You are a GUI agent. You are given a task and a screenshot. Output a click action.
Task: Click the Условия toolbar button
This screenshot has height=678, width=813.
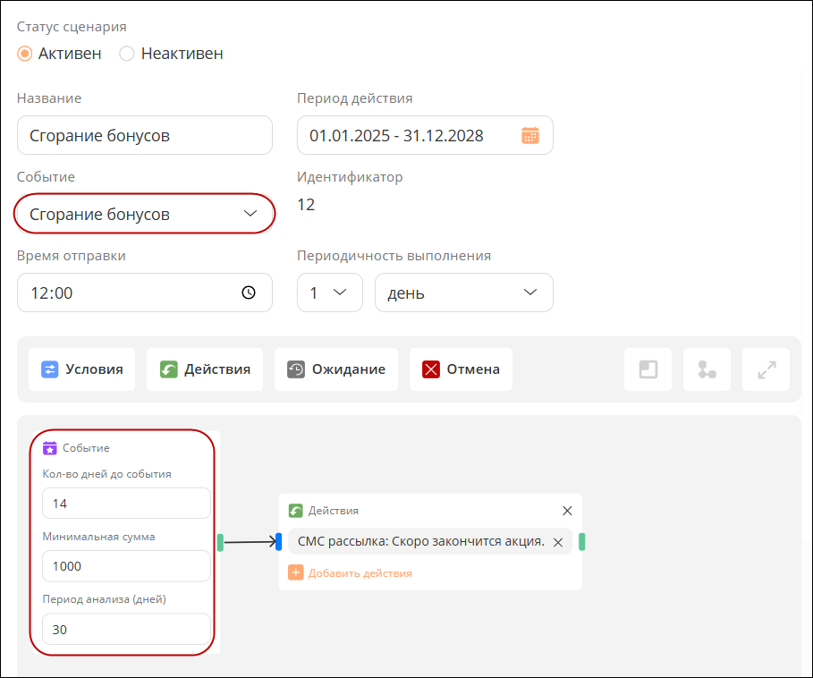point(82,369)
